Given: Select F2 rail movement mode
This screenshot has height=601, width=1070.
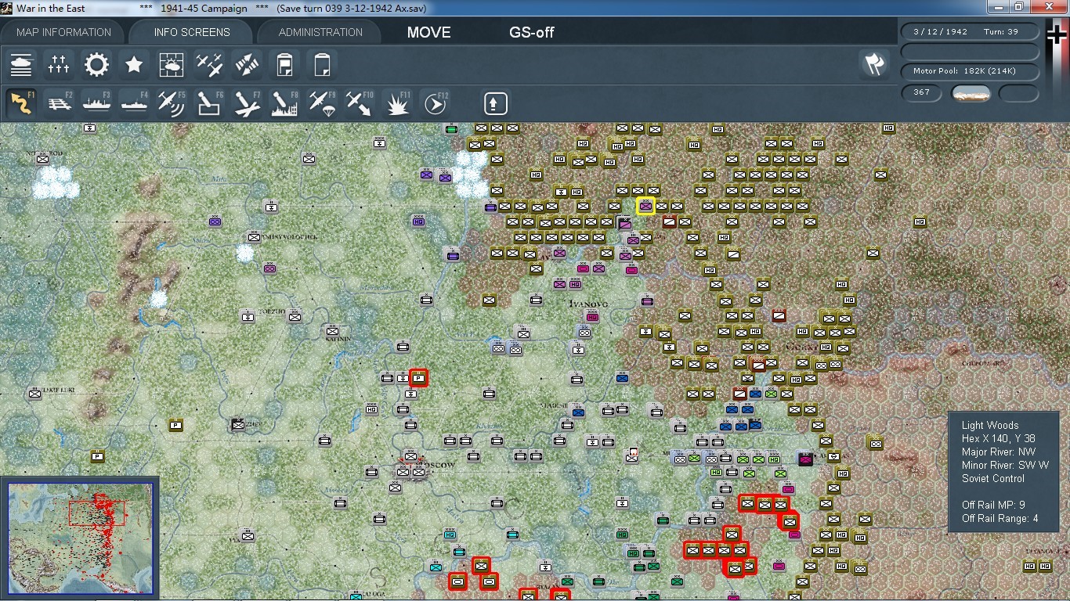Looking at the screenshot, I should coord(59,103).
